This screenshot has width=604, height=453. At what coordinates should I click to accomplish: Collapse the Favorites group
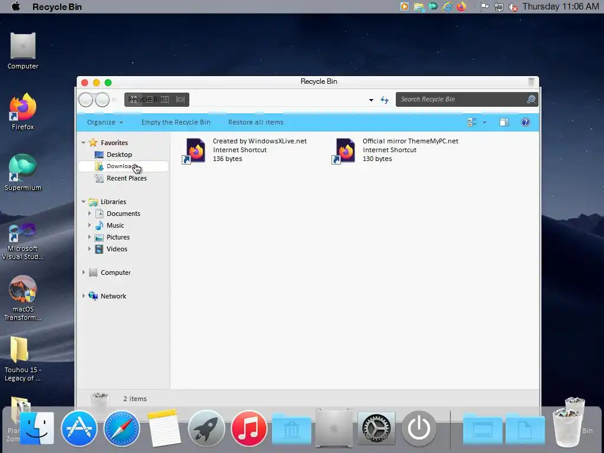83,143
